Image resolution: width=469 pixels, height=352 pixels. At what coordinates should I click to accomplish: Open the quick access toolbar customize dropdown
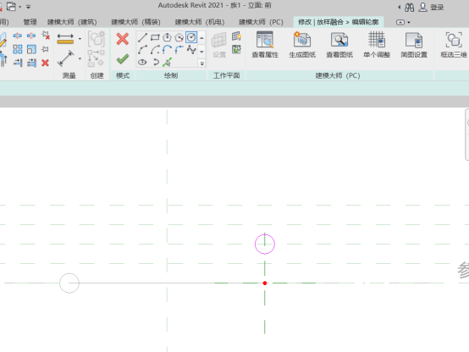[x=29, y=7]
